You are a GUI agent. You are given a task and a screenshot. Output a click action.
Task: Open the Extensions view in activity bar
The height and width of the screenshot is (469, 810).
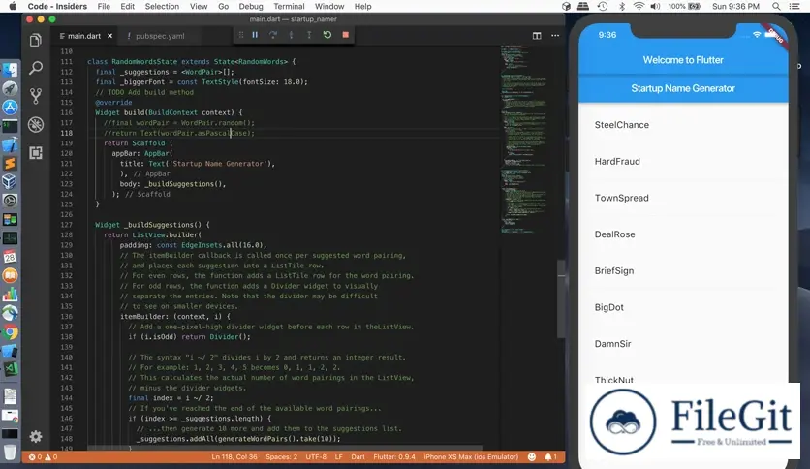point(36,153)
